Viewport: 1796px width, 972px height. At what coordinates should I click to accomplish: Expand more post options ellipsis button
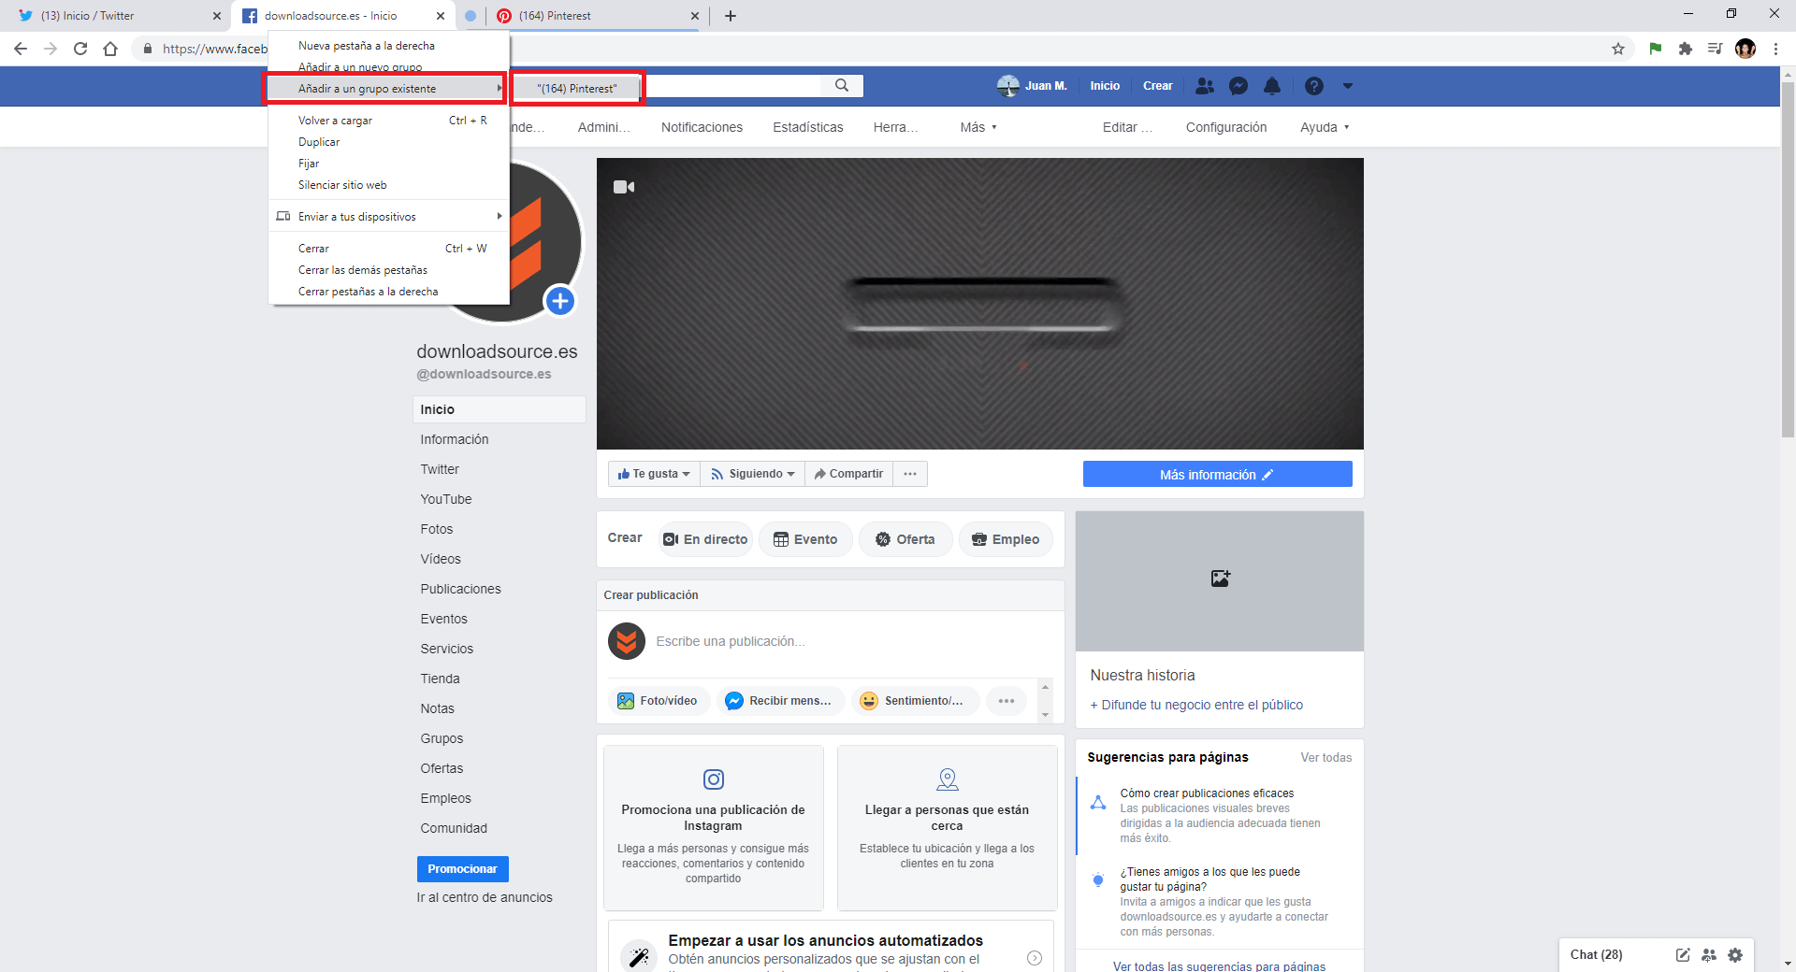[x=1007, y=701]
